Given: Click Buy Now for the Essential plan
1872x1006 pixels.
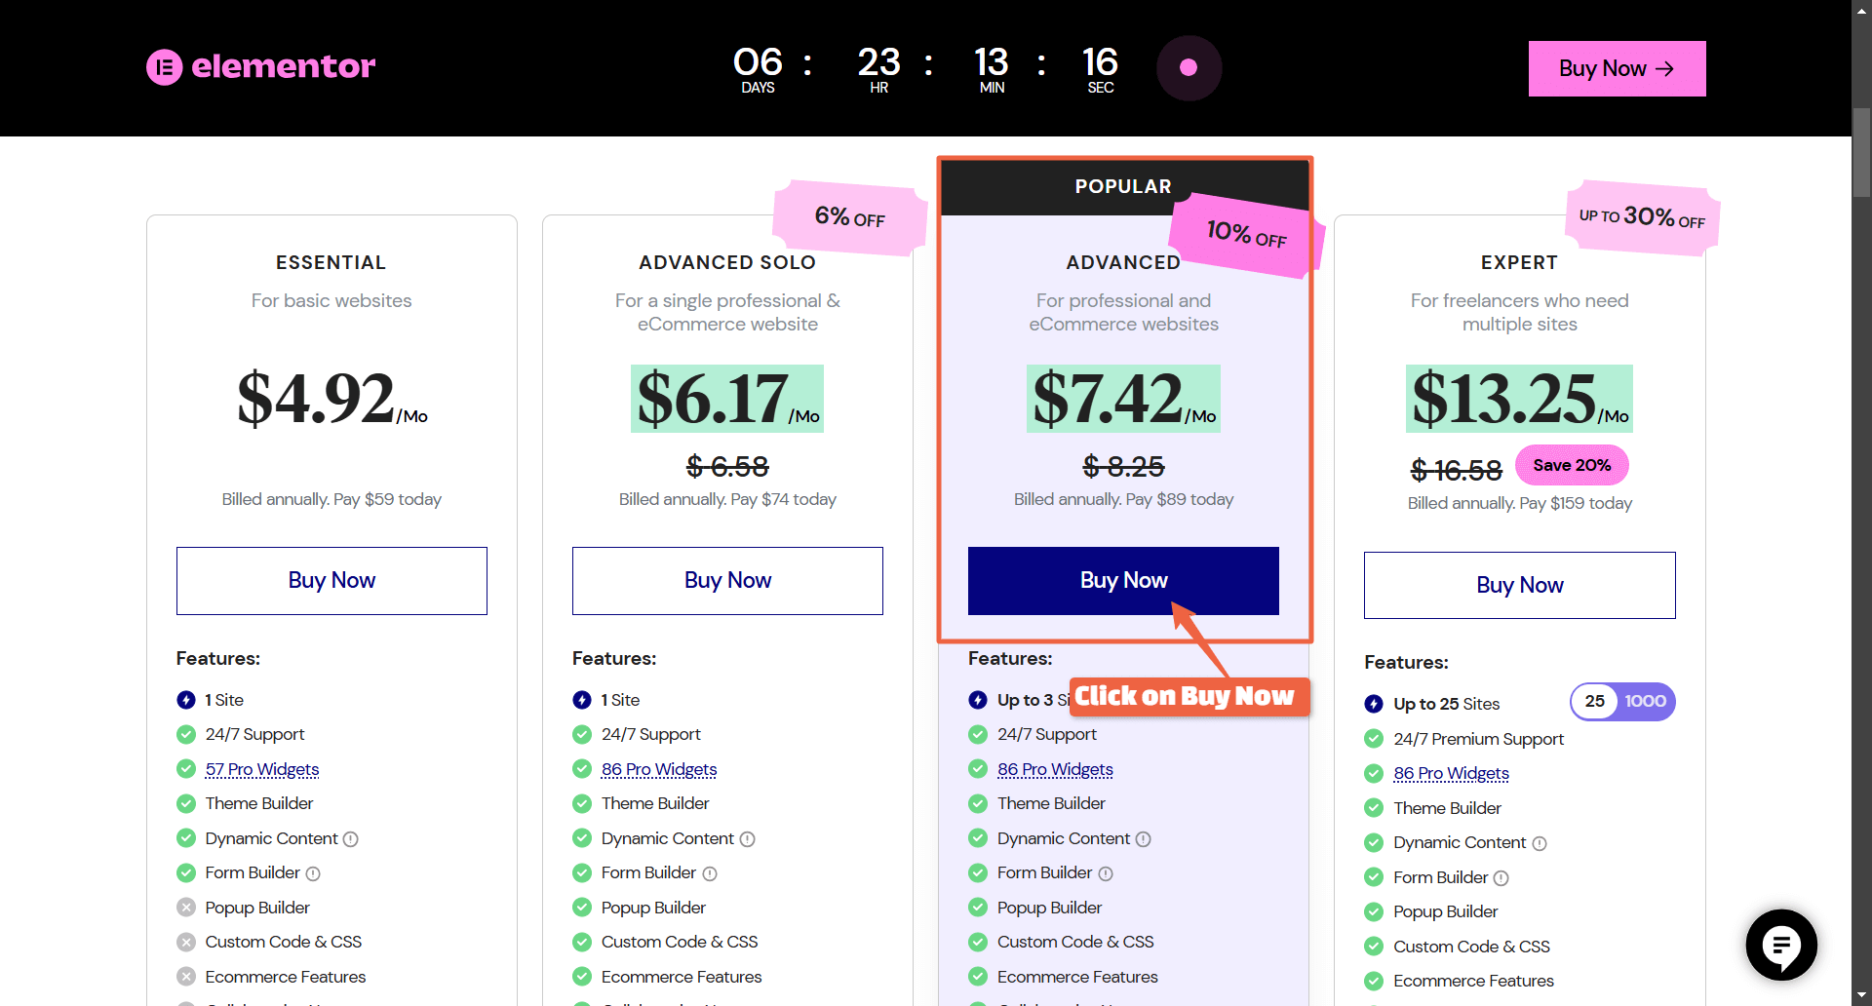Looking at the screenshot, I should pos(331,580).
